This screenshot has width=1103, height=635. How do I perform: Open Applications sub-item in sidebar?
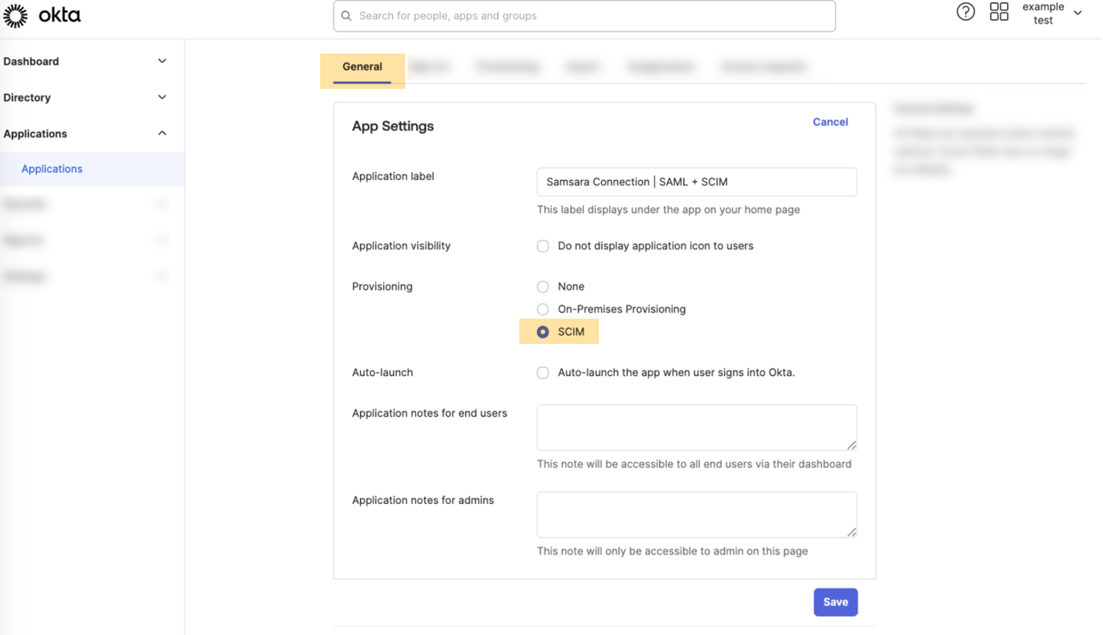[52, 169]
